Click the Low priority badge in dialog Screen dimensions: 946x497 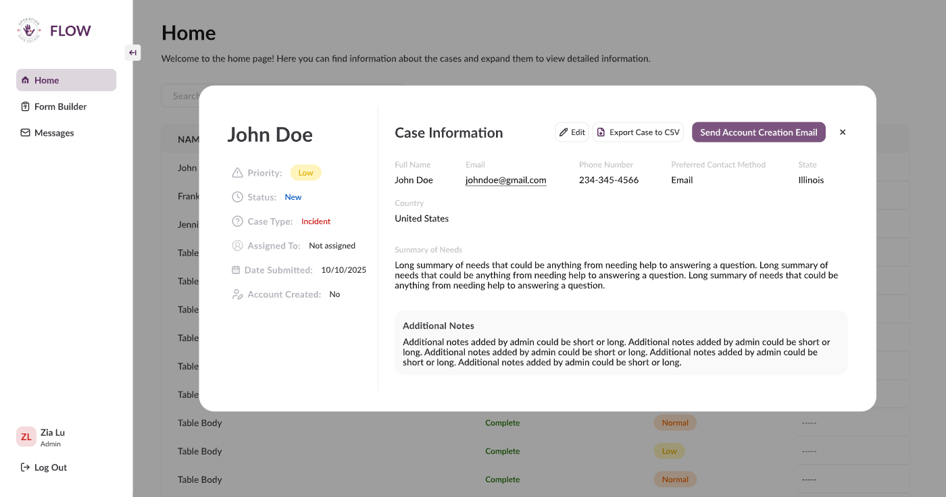click(x=305, y=173)
